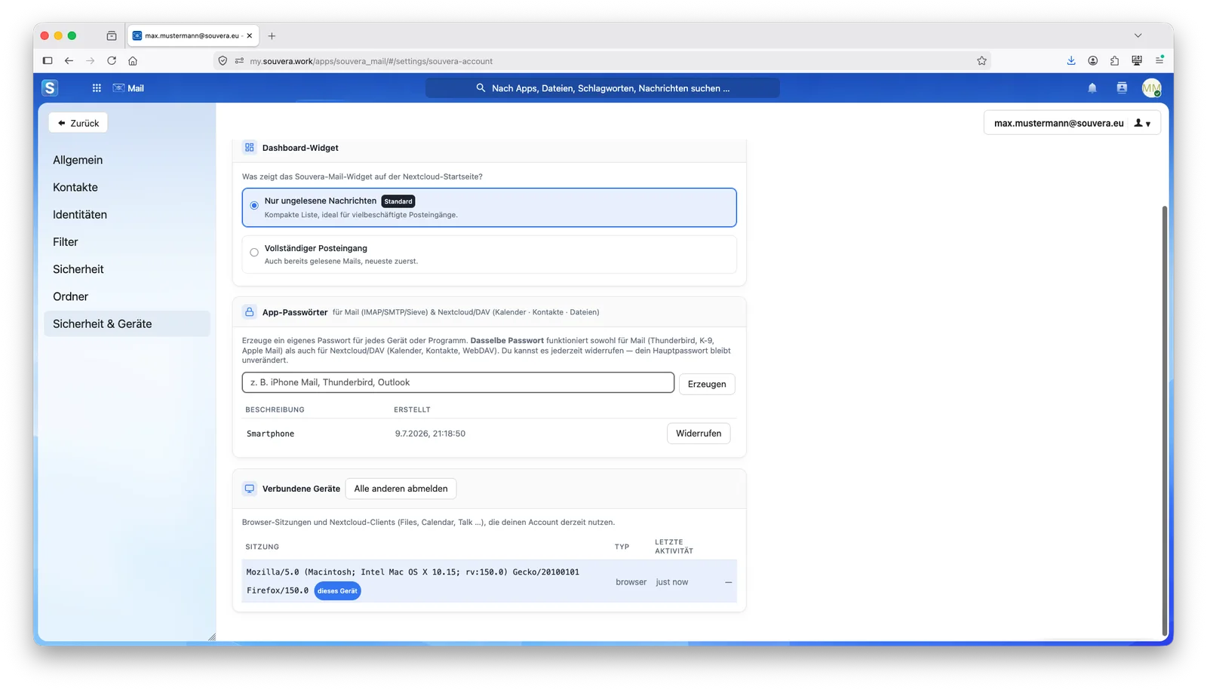Click the Verbundene Geräte monitor icon
The width and height of the screenshot is (1207, 690).
[250, 489]
